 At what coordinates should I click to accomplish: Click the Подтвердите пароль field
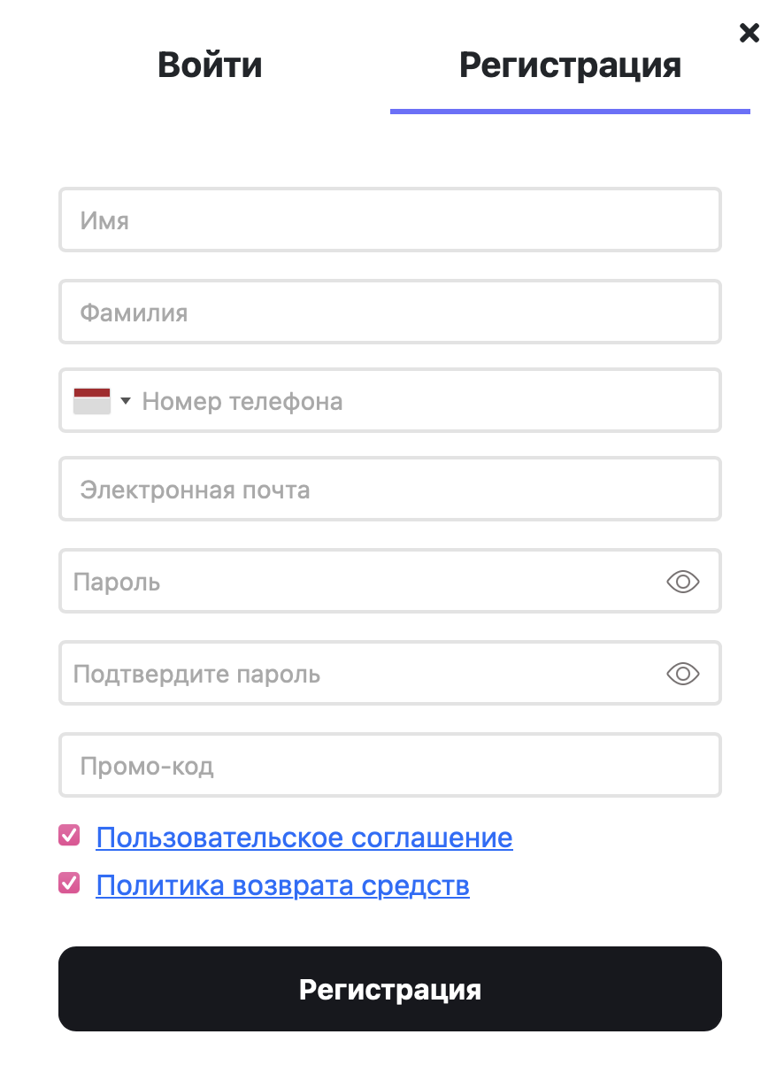[354, 674]
